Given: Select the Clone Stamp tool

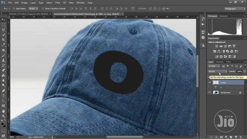Looking at the screenshot, I should coord(3,60).
